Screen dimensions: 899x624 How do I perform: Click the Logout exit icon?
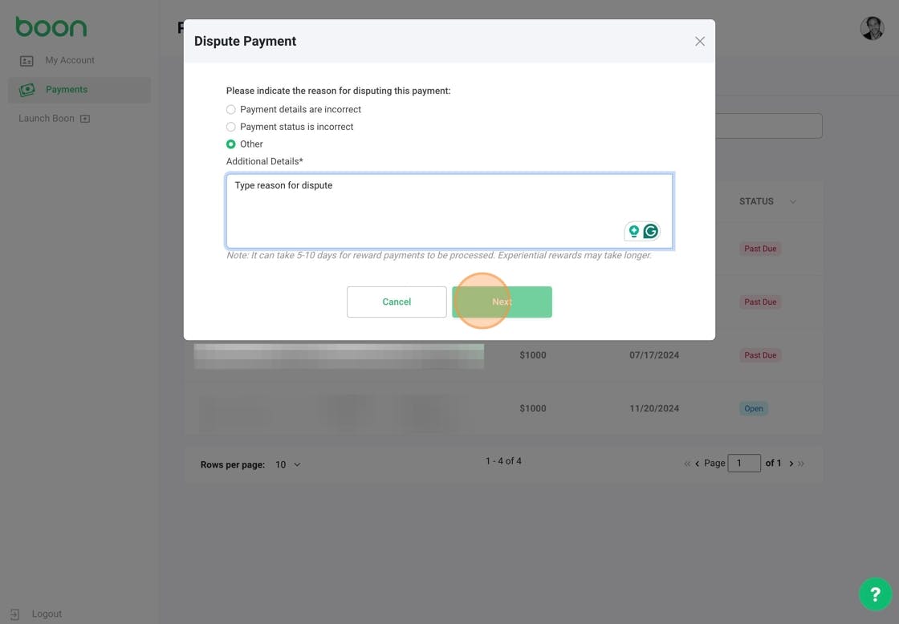click(x=15, y=614)
